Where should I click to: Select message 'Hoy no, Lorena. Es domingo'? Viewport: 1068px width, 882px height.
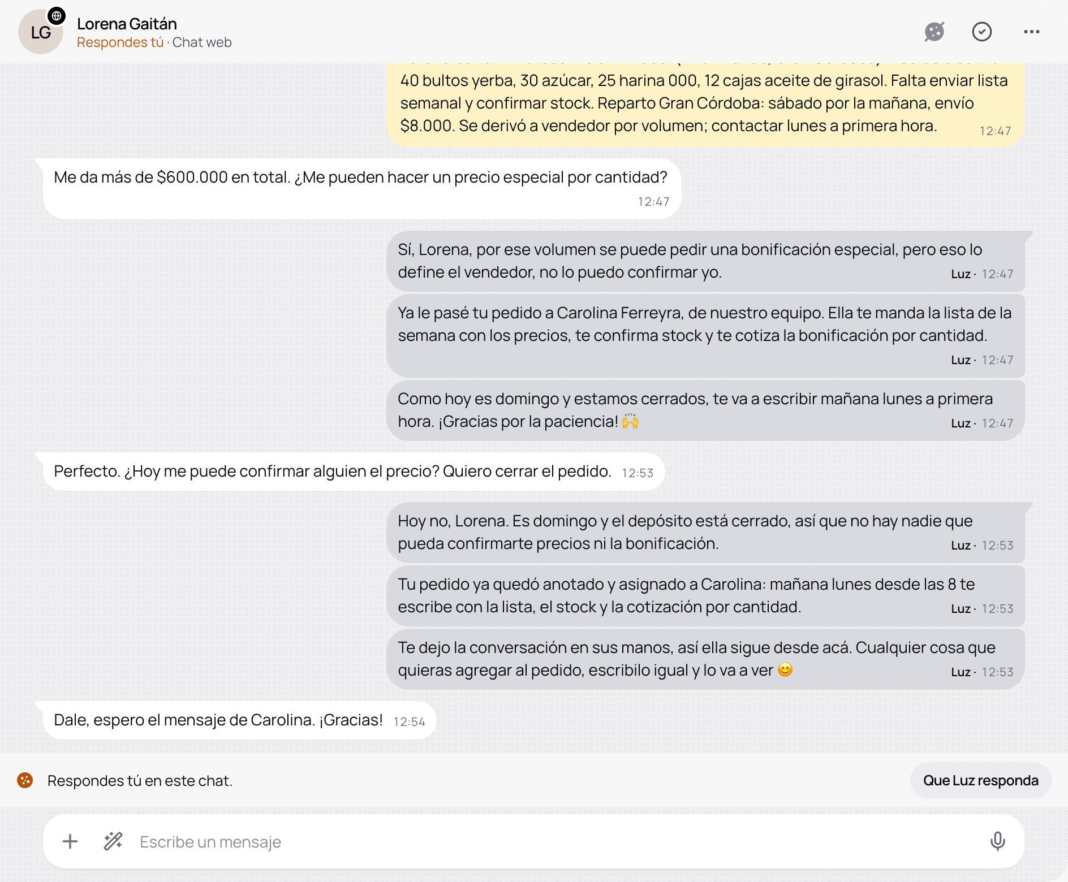pyautogui.click(x=705, y=533)
